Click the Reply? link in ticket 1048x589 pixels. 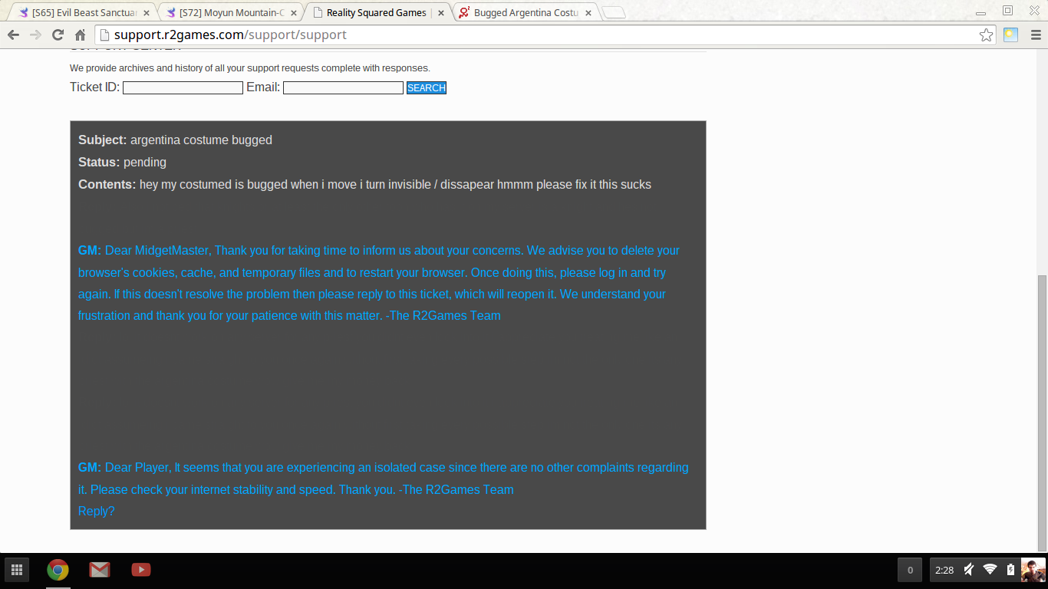97,512
